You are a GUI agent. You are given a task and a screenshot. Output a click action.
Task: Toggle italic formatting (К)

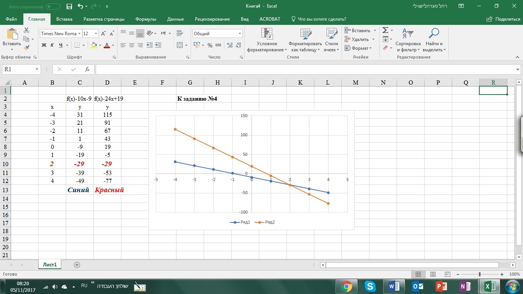pos(52,45)
